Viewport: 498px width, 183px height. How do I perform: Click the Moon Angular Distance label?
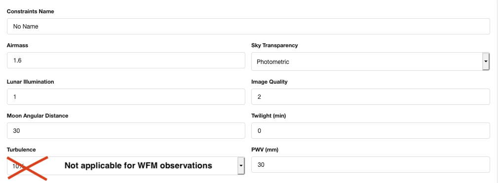click(38, 116)
